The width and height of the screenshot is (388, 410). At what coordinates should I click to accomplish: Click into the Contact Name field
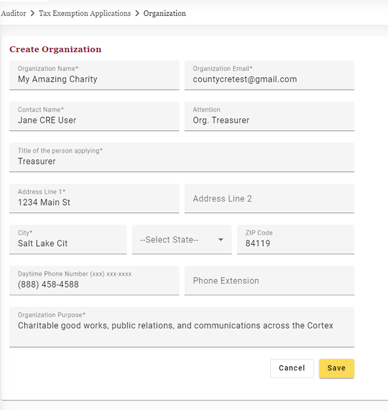(x=94, y=120)
